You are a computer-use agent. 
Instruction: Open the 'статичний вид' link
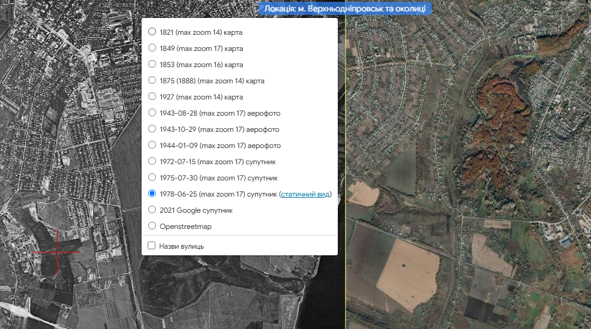305,194
